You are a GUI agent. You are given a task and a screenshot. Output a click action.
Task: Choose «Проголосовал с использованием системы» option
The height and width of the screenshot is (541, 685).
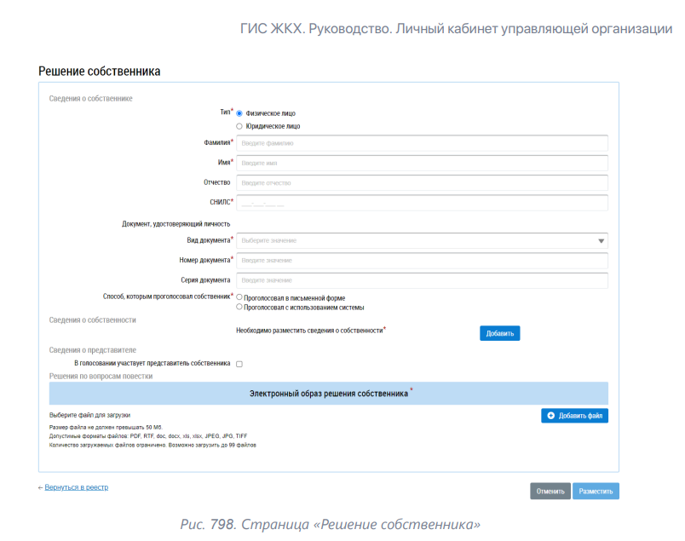[x=239, y=308]
